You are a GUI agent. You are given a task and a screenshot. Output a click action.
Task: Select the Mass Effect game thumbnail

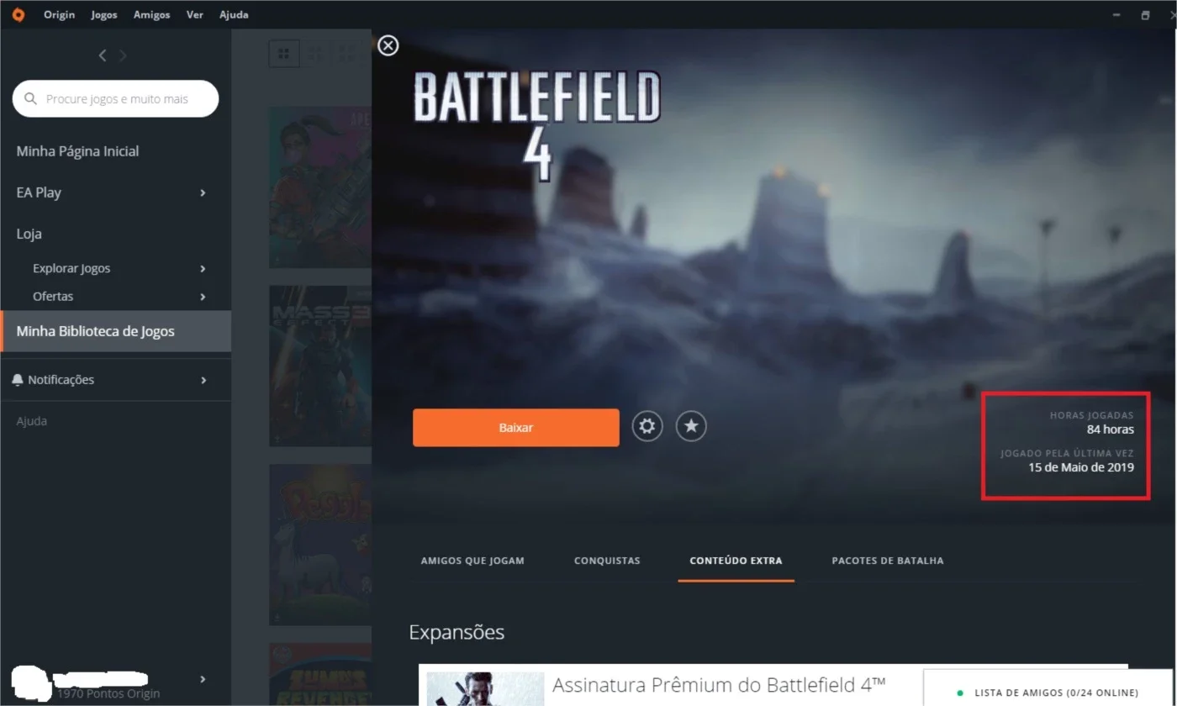320,366
